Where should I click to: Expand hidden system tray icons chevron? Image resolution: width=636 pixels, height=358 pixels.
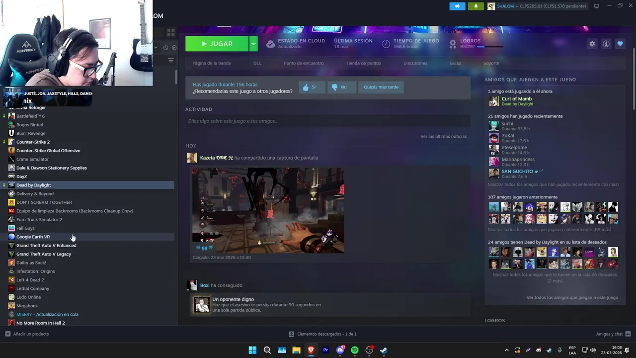[506, 350]
